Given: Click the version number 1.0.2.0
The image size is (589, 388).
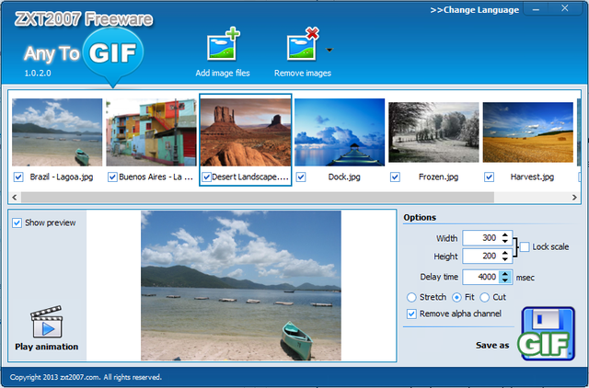Looking at the screenshot, I should pos(38,74).
